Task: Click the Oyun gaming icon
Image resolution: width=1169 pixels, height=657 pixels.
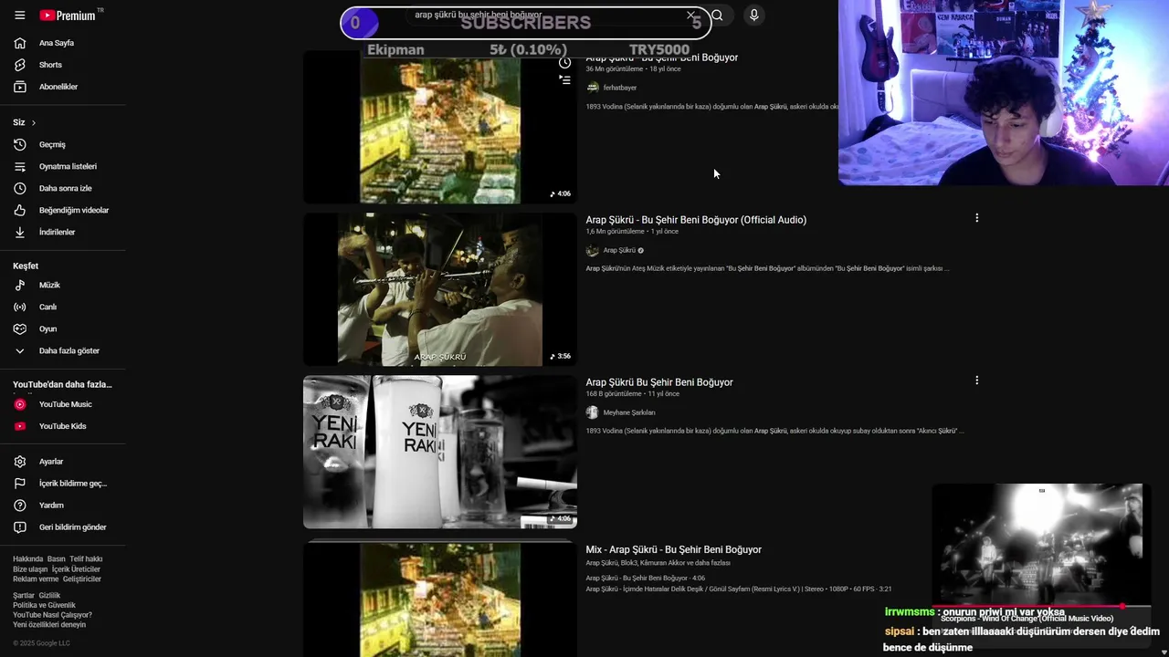Action: coord(20,328)
